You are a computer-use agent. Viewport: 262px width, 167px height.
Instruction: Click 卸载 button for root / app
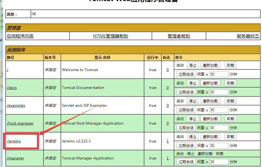[231, 65]
